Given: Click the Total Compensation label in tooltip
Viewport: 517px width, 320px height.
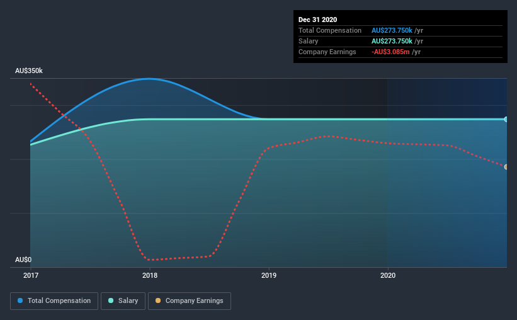Looking at the screenshot, I should tap(330, 30).
